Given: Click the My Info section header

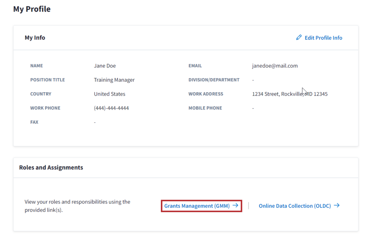Looking at the screenshot, I should (x=35, y=37).
